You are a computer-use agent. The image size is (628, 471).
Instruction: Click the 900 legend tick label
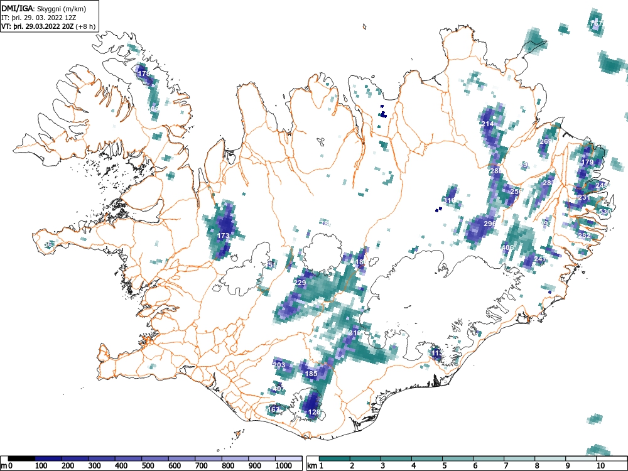(255, 466)
